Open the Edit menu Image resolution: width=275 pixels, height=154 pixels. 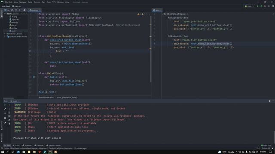tap(11, 2)
